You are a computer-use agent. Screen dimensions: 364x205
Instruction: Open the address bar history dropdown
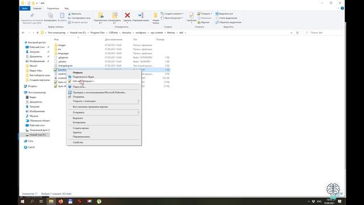[x=291, y=33]
